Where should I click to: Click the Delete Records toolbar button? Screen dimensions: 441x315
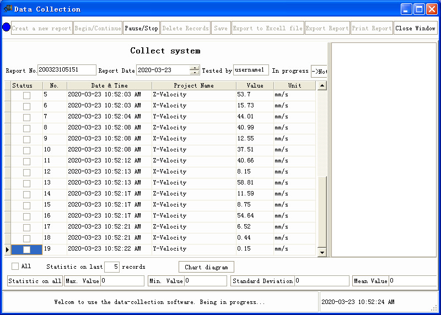185,28
